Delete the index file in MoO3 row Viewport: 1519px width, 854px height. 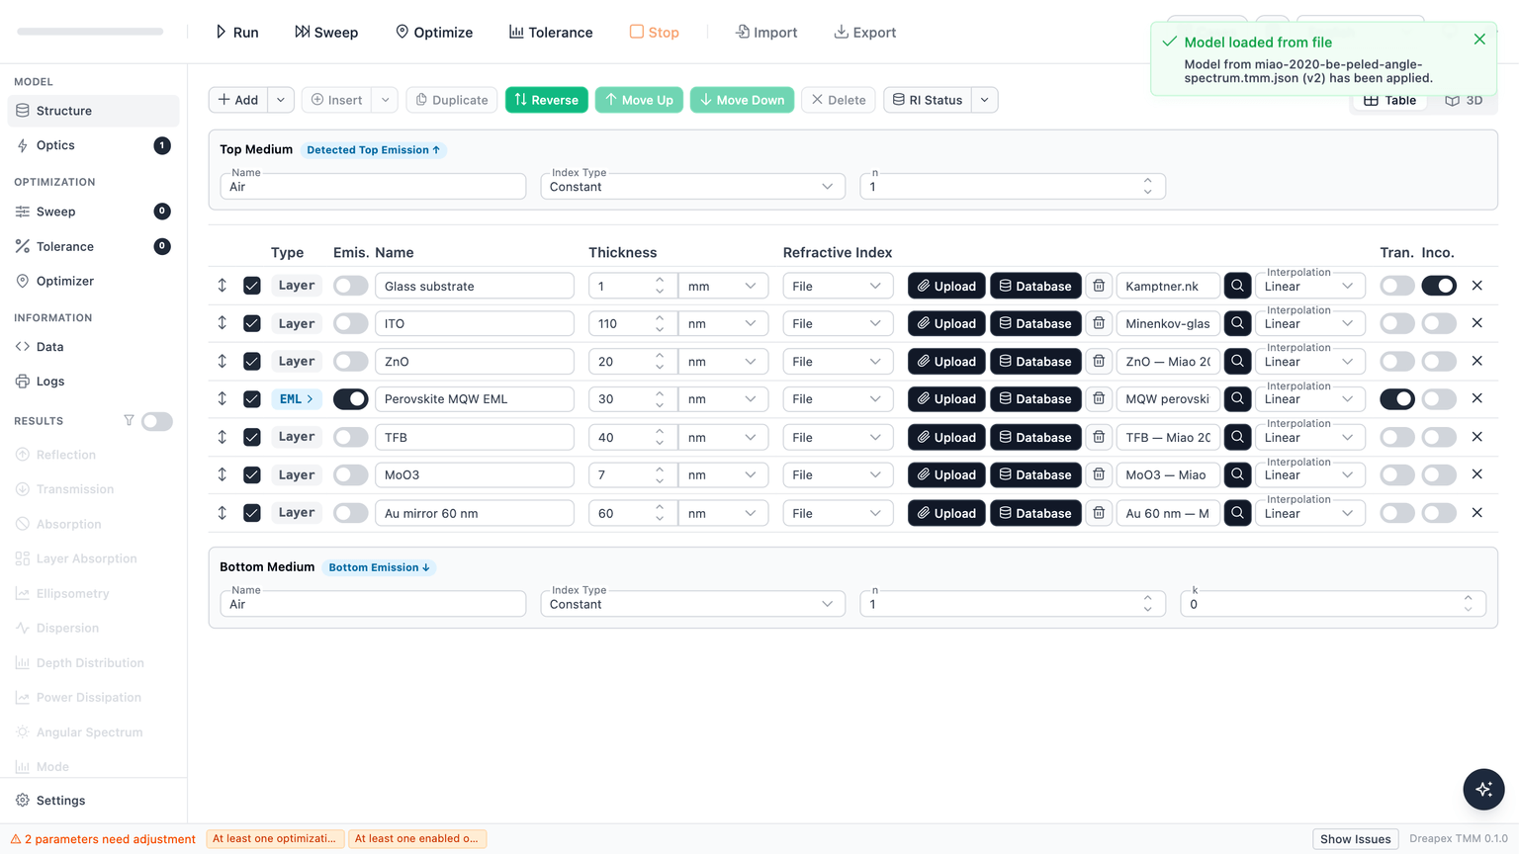pyautogui.click(x=1099, y=475)
